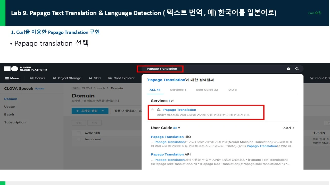Click the test-domain table entry

coord(94,139)
